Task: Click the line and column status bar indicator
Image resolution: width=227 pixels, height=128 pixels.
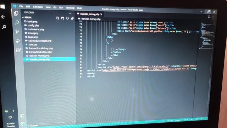Action: click(x=168, y=121)
